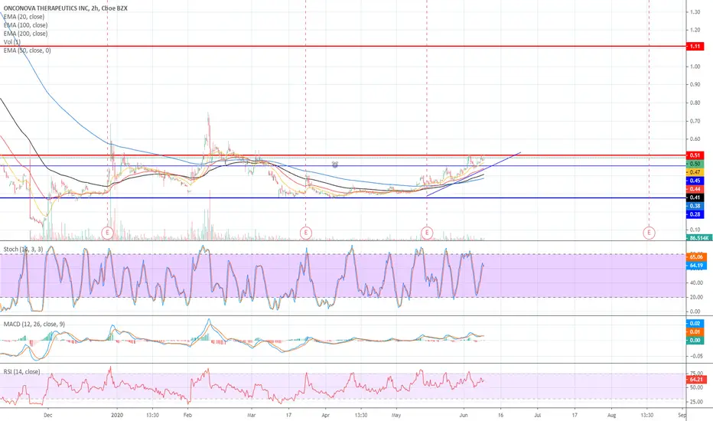The height and width of the screenshot is (421, 713).
Task: Select the EMA (50, close, 0) indicator label
Action: (28, 51)
